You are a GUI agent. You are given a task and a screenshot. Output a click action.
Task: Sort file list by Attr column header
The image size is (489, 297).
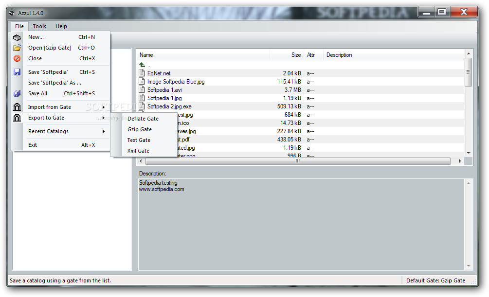pos(313,55)
